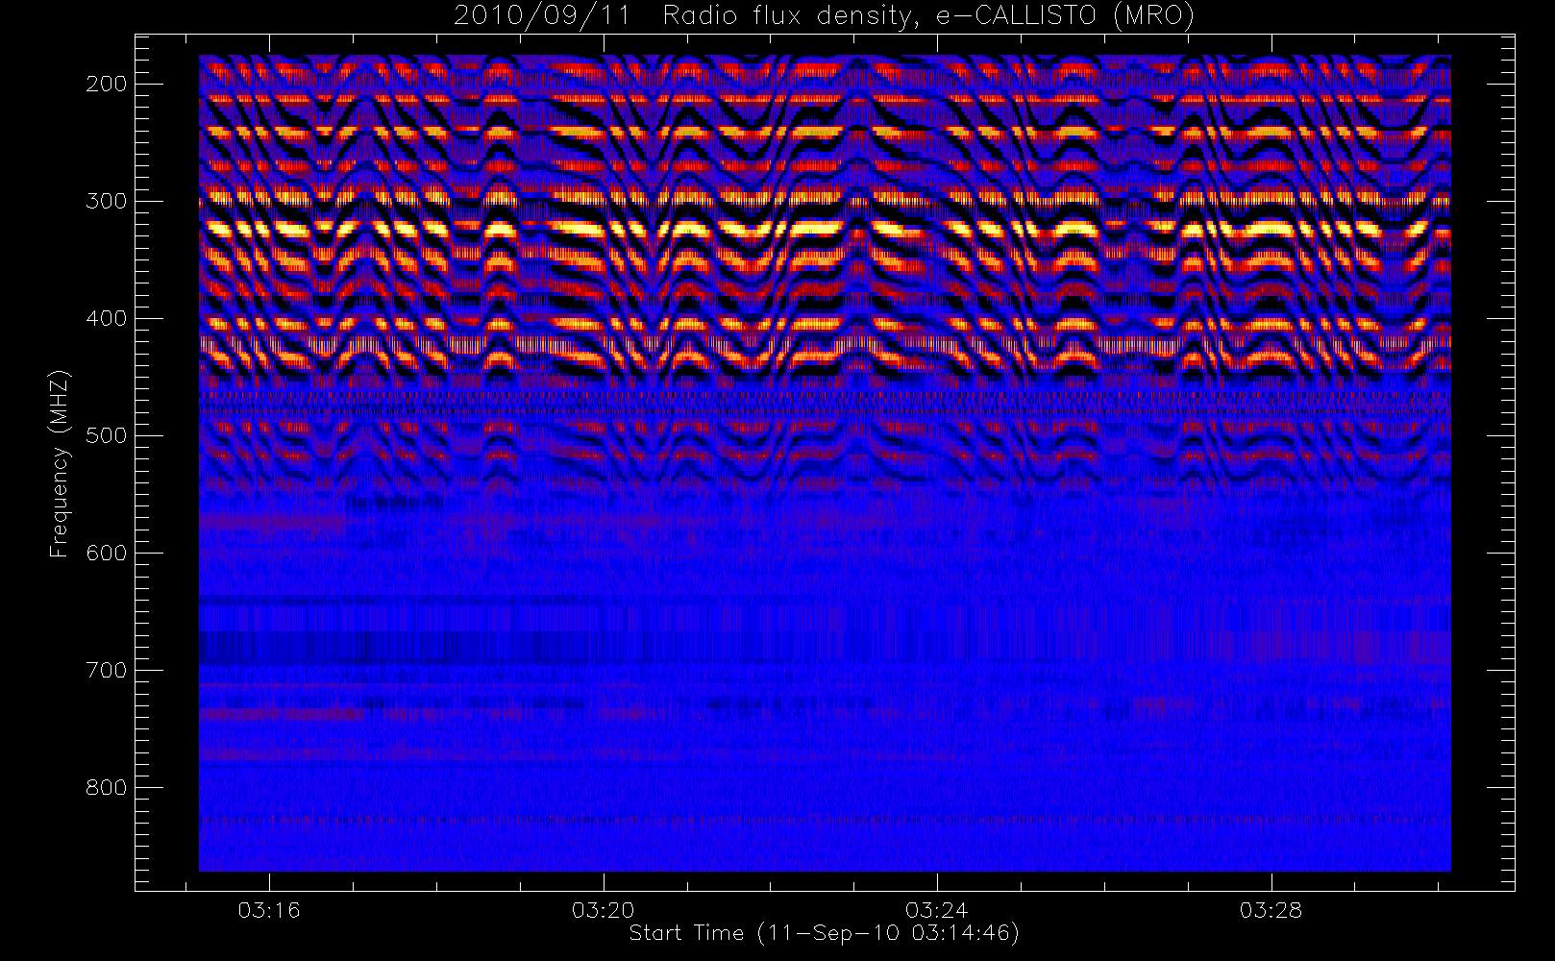The width and height of the screenshot is (1555, 961).
Task: Click the 03:20 time tick label
Action: [604, 910]
